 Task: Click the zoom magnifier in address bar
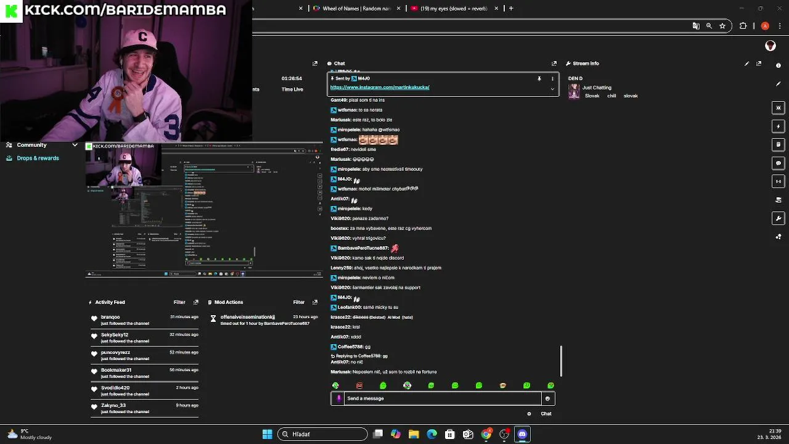(709, 26)
